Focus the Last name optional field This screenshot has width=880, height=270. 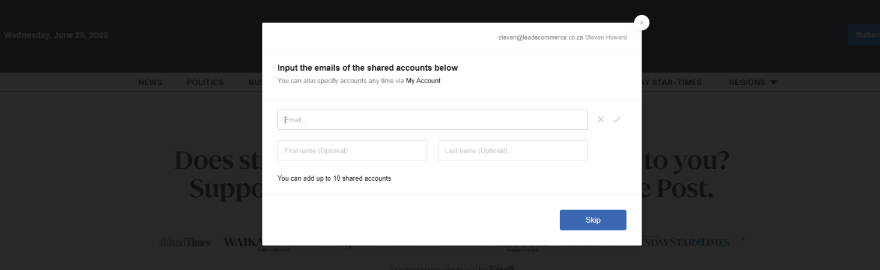(513, 150)
